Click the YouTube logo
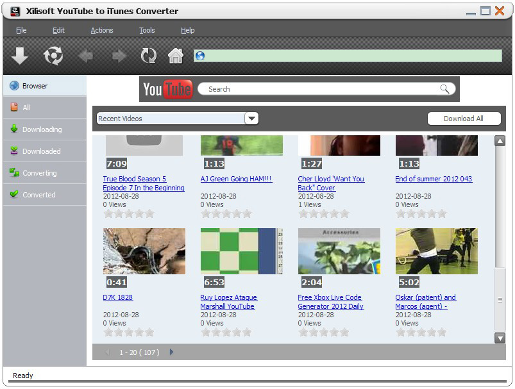 [x=167, y=89]
